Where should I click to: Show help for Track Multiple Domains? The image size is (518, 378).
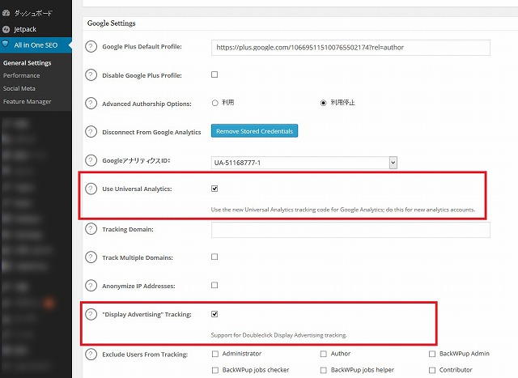click(x=91, y=257)
